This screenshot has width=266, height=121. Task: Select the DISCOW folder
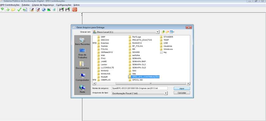tap(103, 40)
